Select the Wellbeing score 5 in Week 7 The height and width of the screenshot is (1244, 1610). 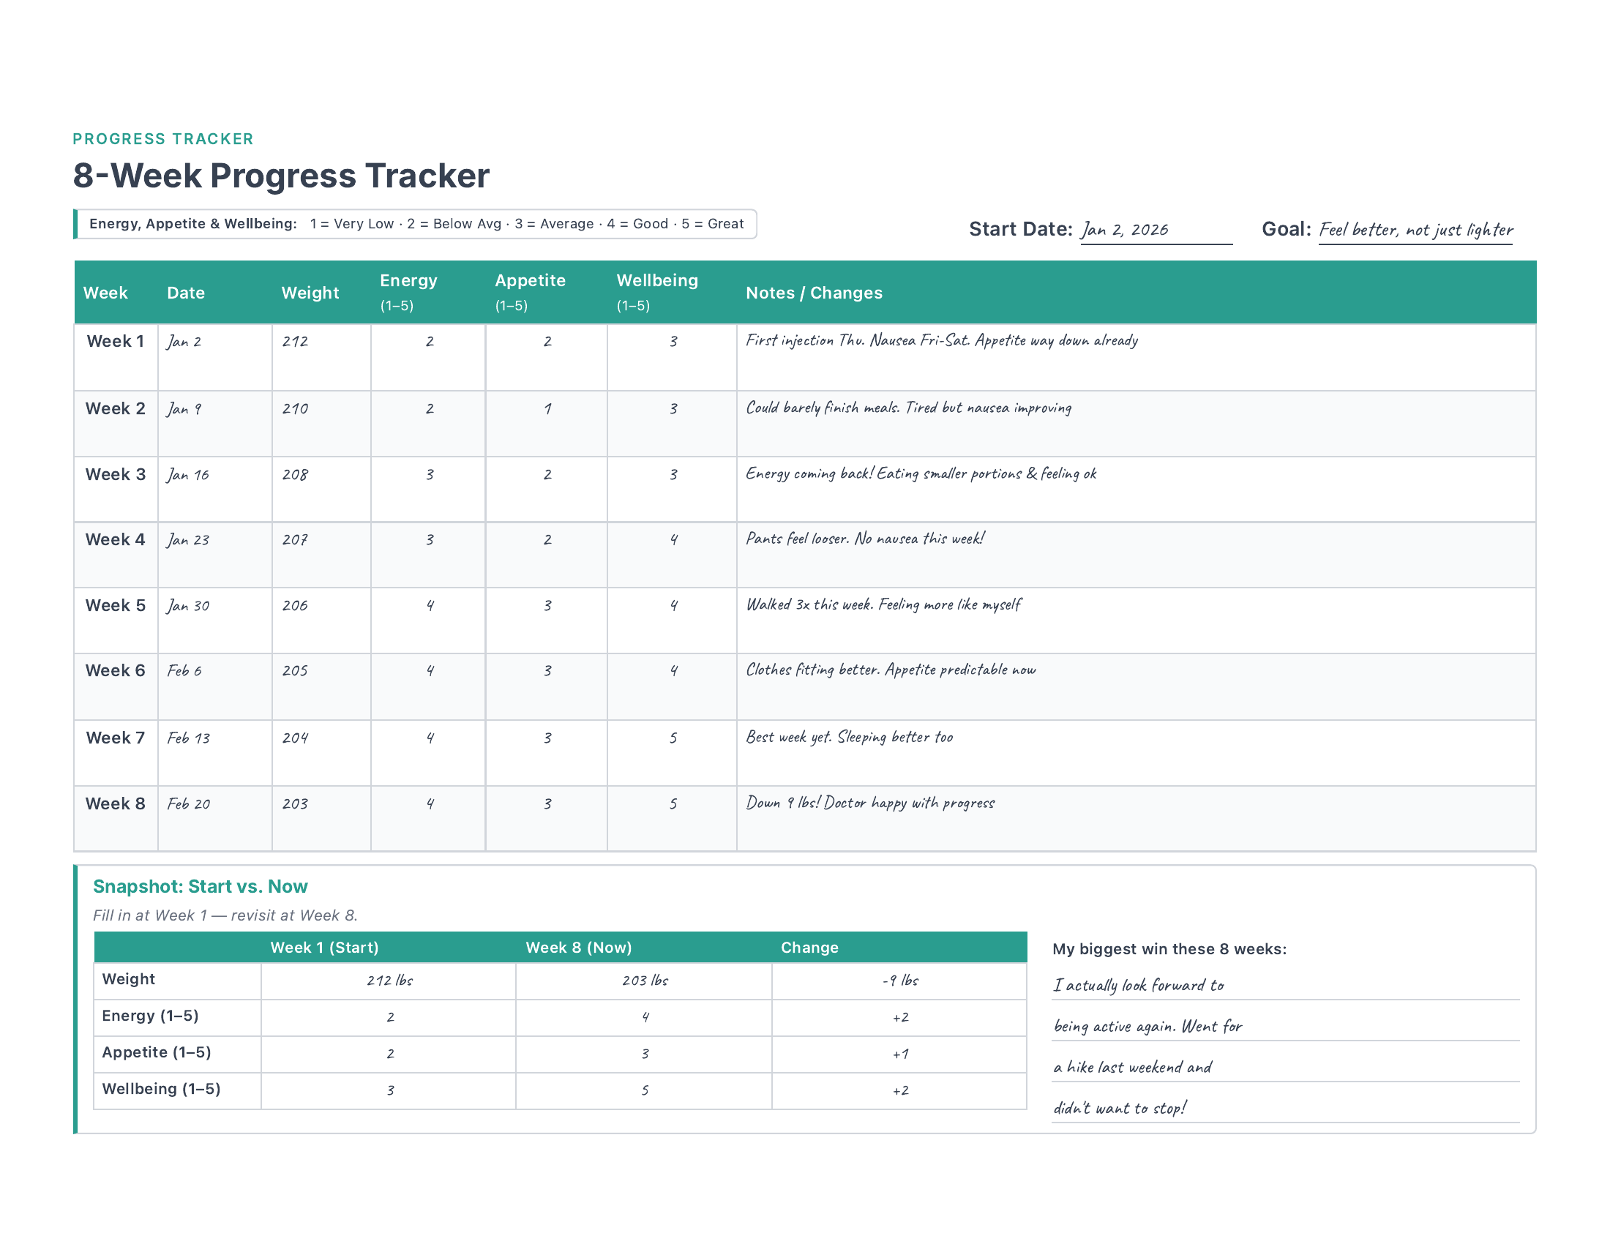pyautogui.click(x=672, y=738)
